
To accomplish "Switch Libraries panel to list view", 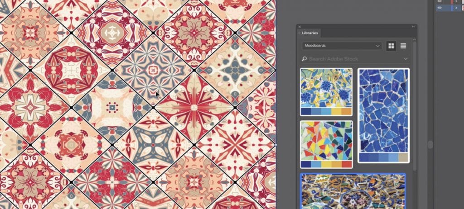I will point(403,46).
